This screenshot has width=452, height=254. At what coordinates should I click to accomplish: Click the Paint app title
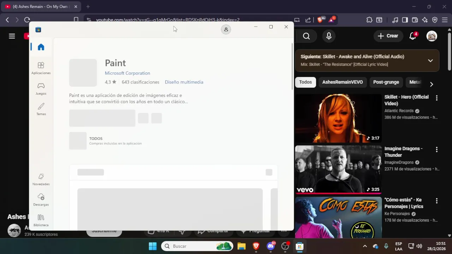coord(115,63)
